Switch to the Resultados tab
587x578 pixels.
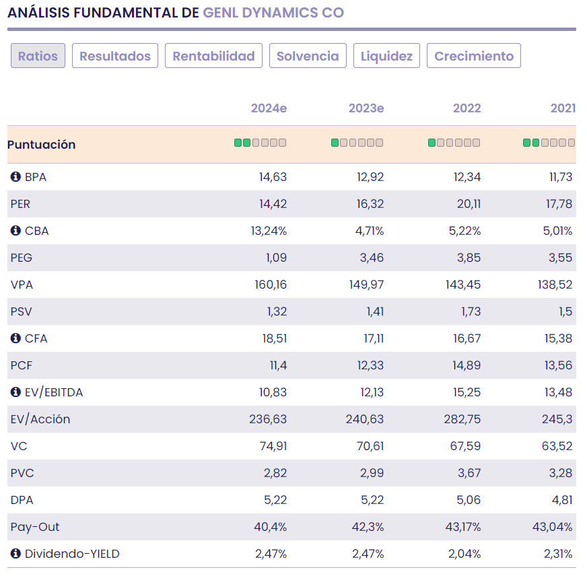tap(115, 56)
